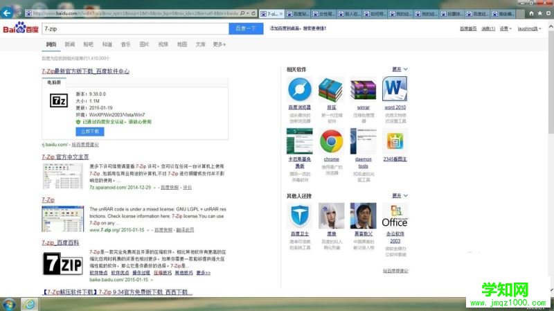Click the man in glasses photo
Viewport: 554px width, 311px height.
pyautogui.click(x=363, y=215)
